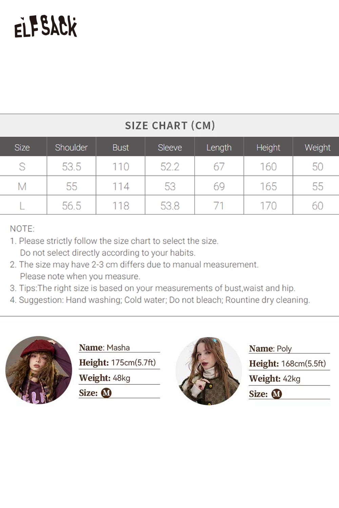Screen dimensions: 339x508
Task: Click the SIZE CHART (CM) title
Action: [x=170, y=126]
